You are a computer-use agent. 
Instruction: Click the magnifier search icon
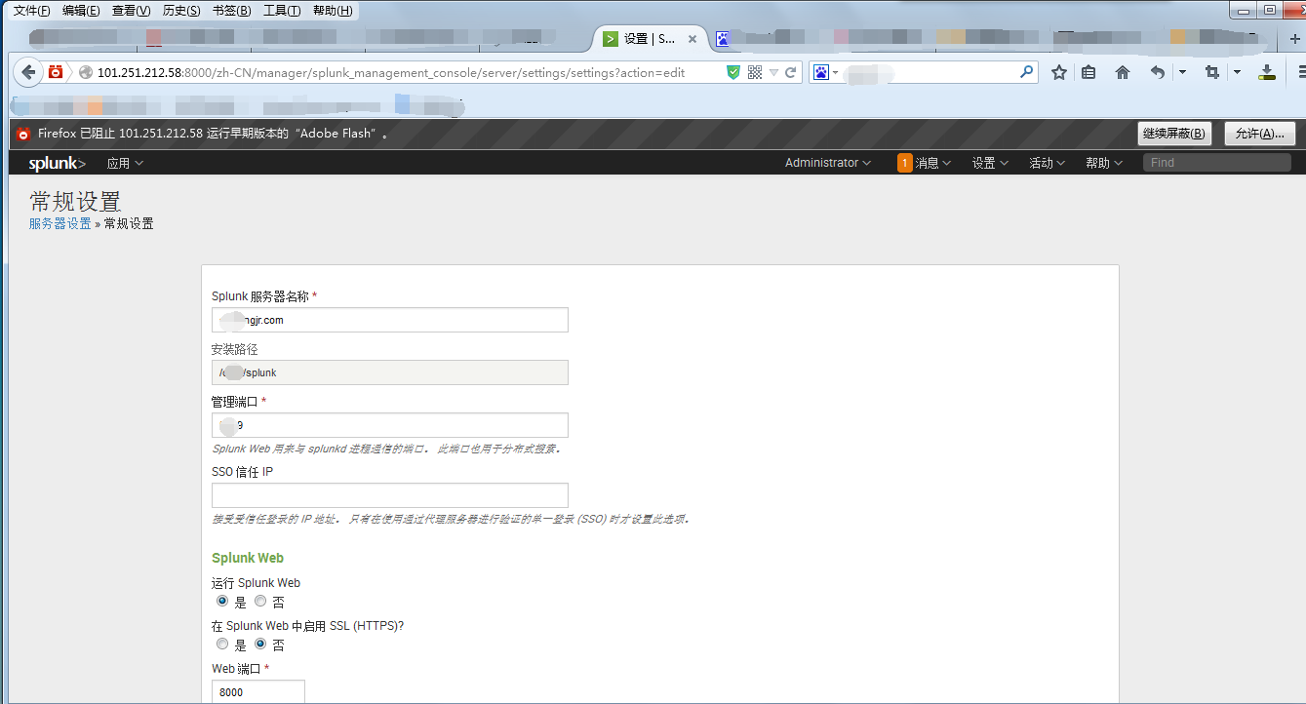[x=1026, y=72]
